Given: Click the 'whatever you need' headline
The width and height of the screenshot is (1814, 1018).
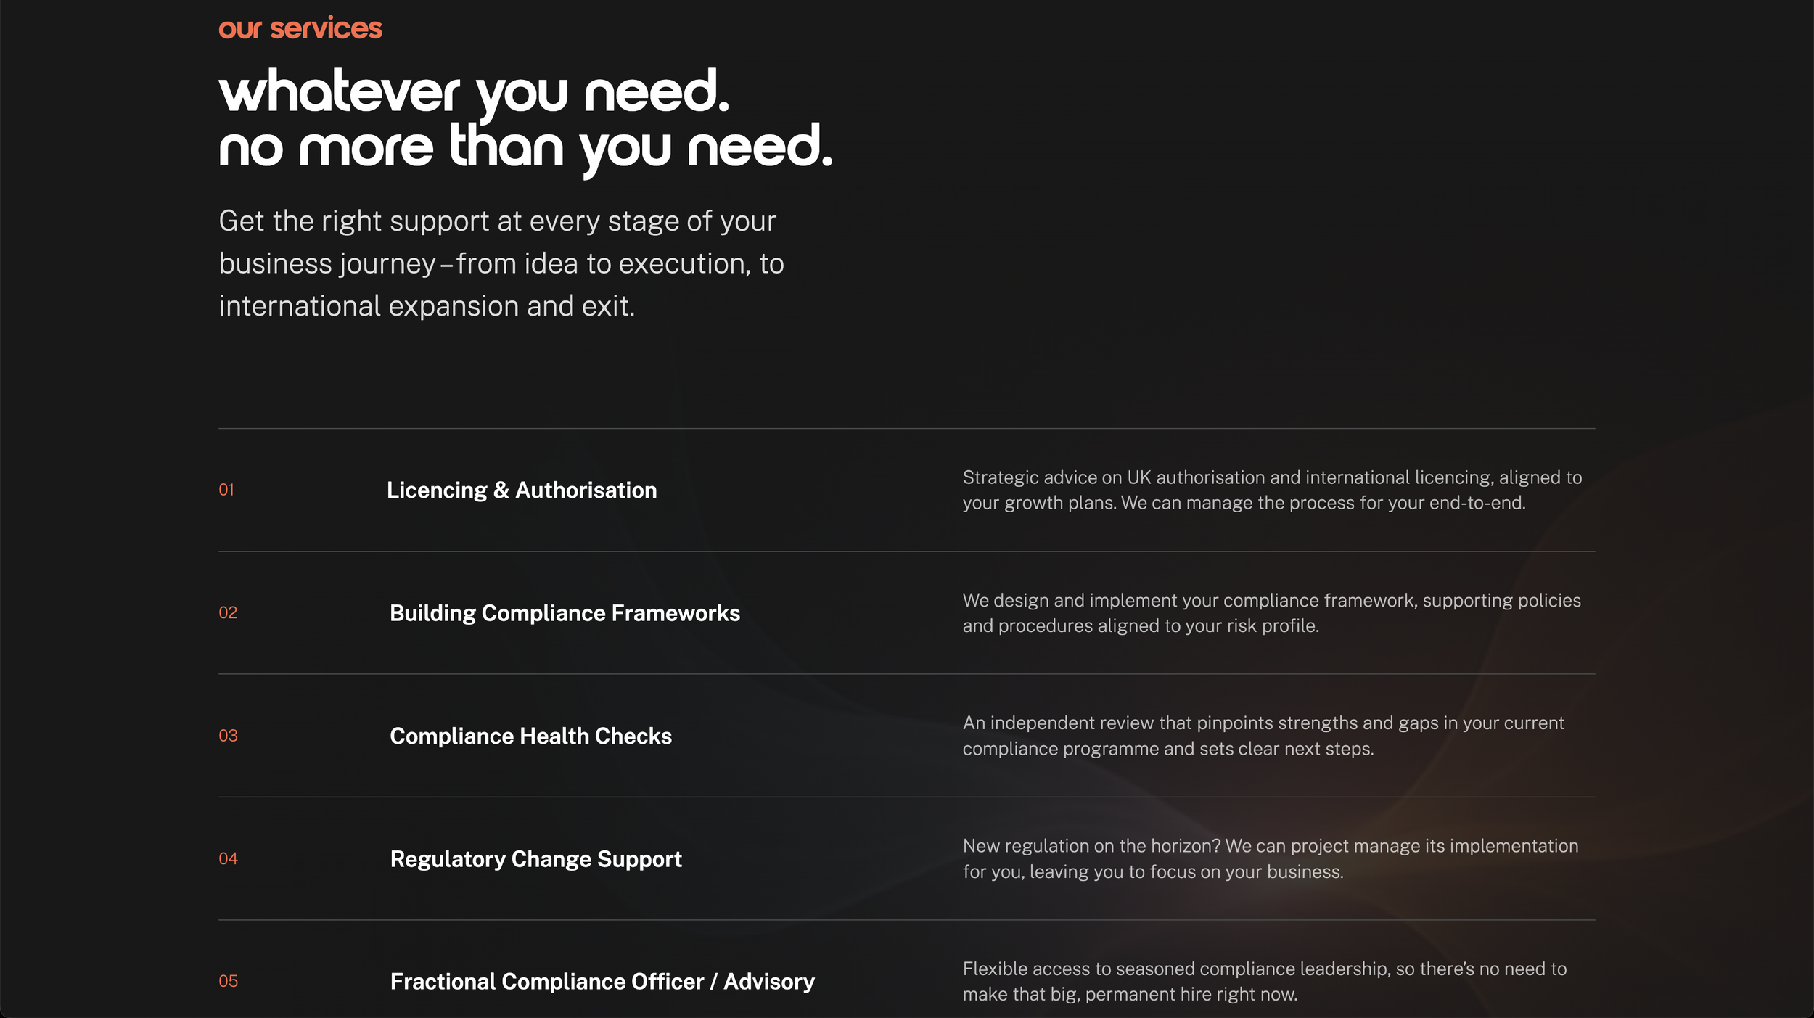Looking at the screenshot, I should click(474, 92).
